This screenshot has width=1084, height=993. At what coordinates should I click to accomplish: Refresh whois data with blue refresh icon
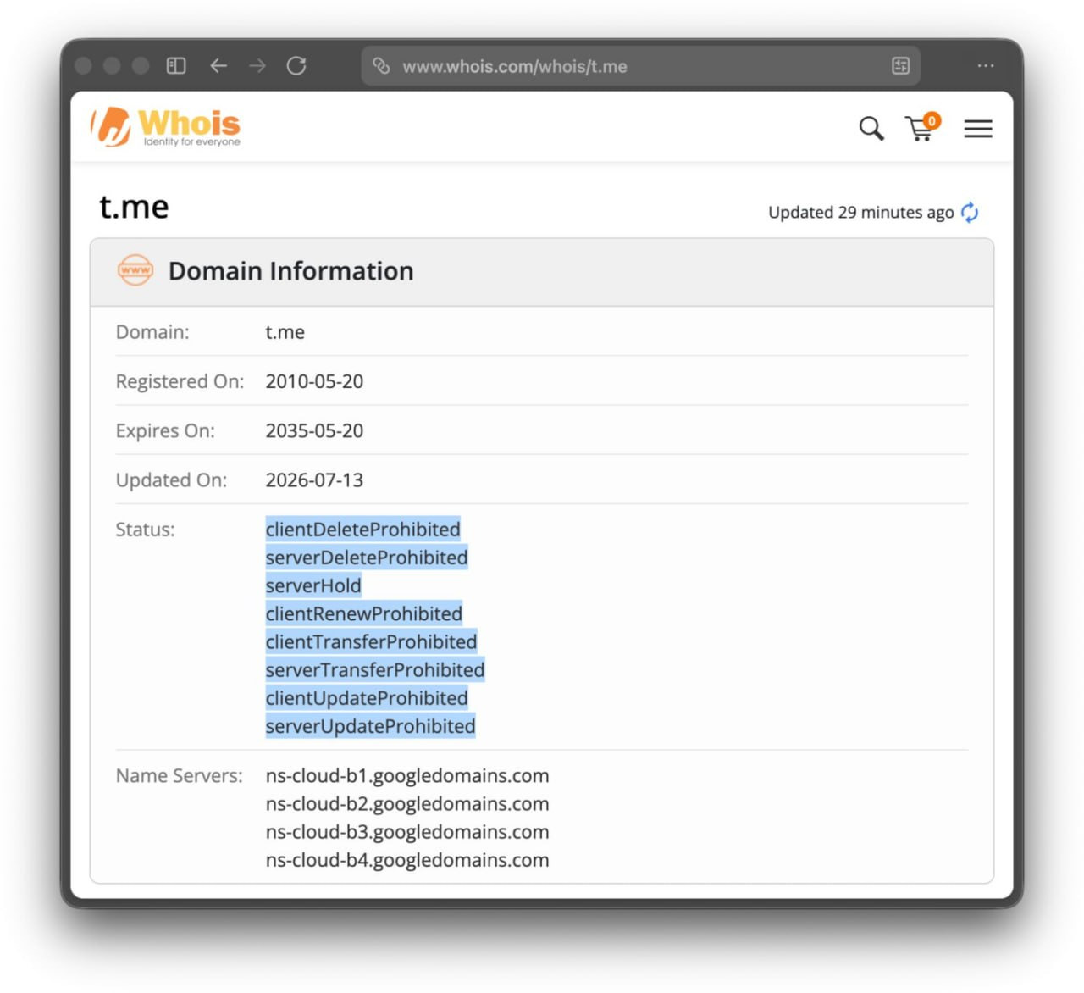970,212
